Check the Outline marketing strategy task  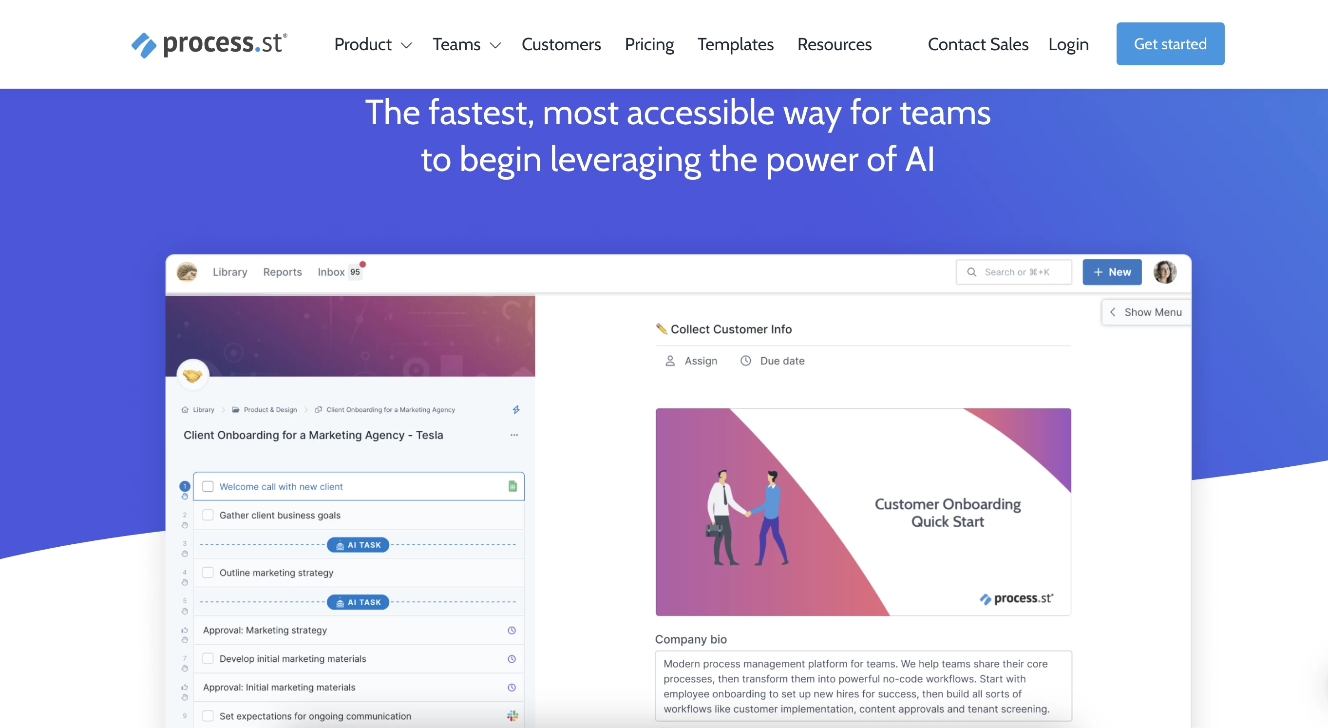(208, 571)
